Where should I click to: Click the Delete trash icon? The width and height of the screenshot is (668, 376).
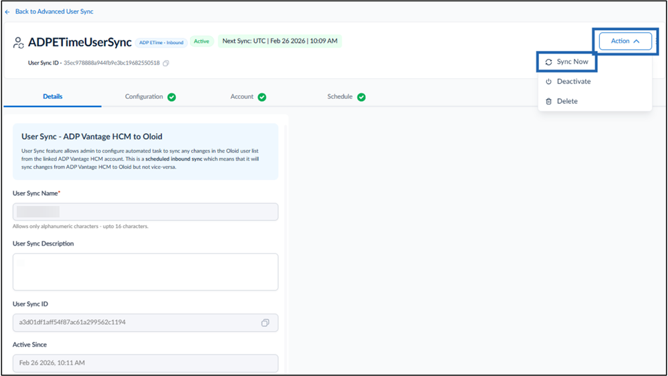(549, 102)
